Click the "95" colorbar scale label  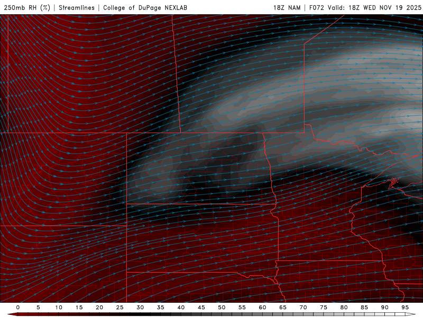(405, 307)
